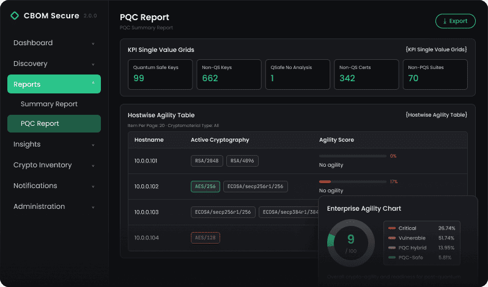The width and height of the screenshot is (488, 287).
Task: Click the AES/128 red cryptography tag
Action: click(205, 238)
